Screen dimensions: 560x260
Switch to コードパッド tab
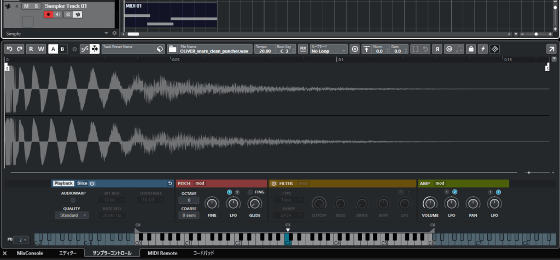coord(203,253)
